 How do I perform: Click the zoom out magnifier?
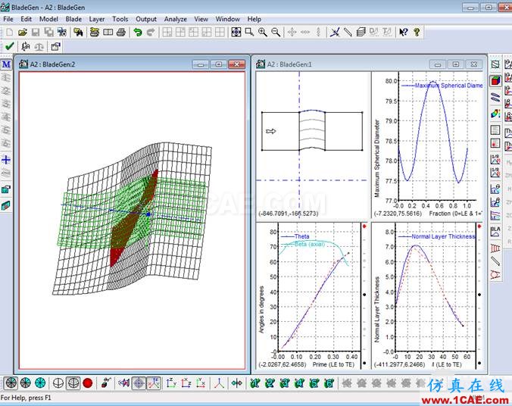276,32
